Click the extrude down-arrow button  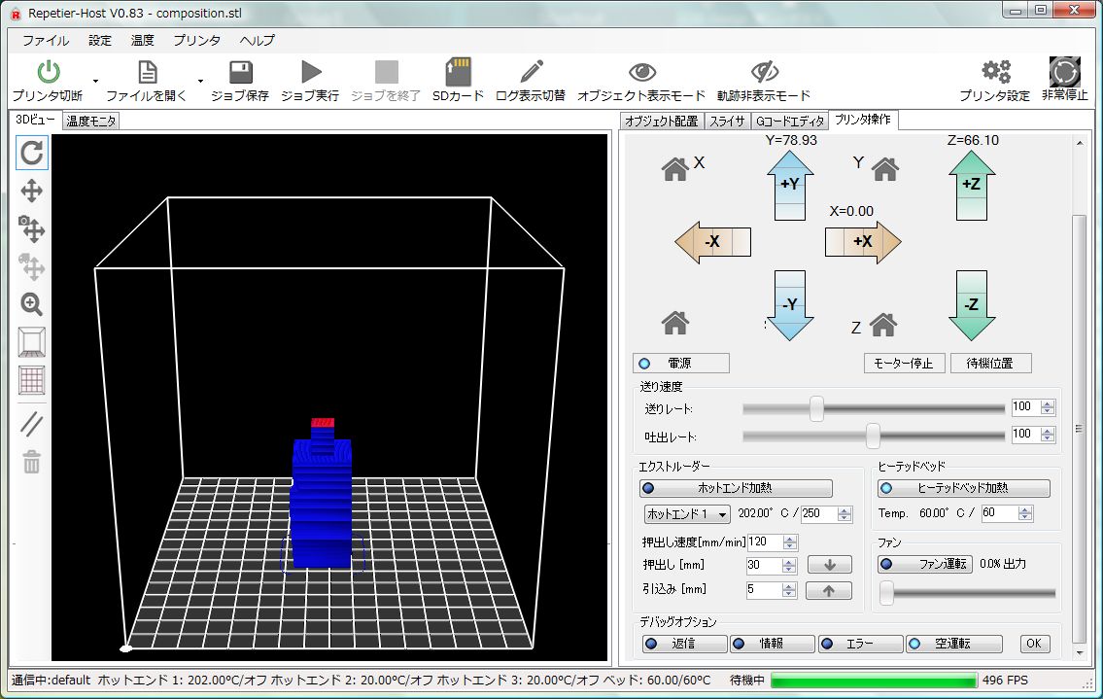[x=829, y=565]
